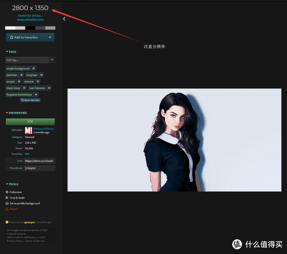Remove the 'Ivan Talavera' tag
The width and height of the screenshot is (287, 254).
(49, 88)
